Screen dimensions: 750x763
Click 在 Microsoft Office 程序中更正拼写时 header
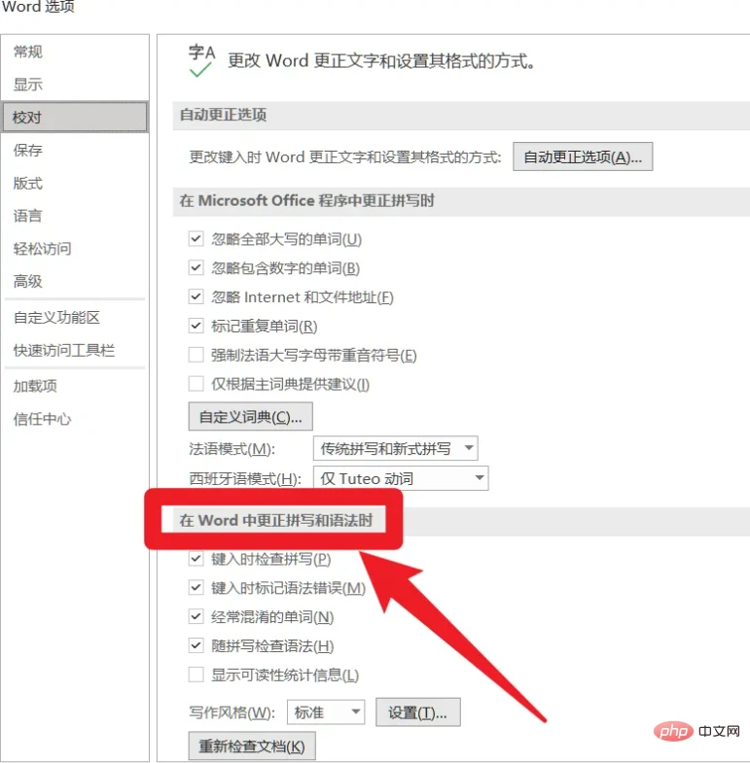[x=306, y=200]
